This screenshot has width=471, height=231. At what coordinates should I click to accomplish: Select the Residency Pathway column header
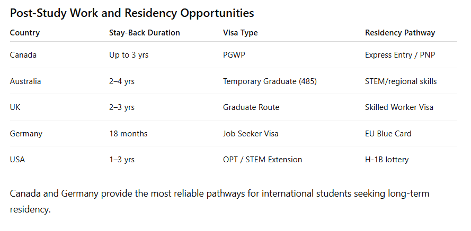(x=399, y=33)
